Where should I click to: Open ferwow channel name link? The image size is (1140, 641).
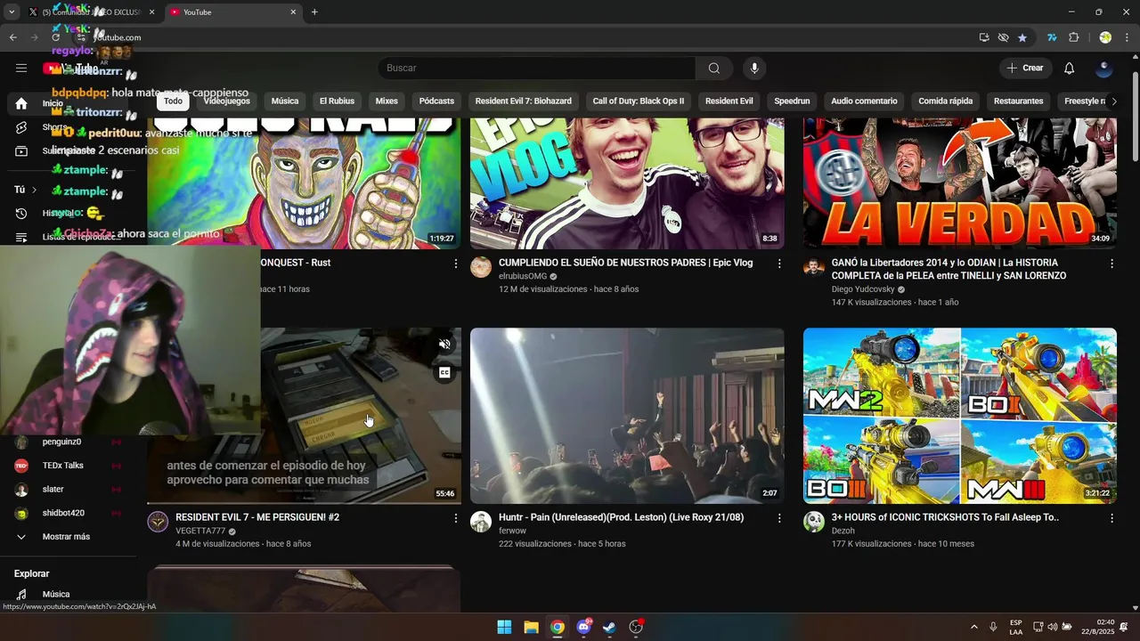point(512,531)
